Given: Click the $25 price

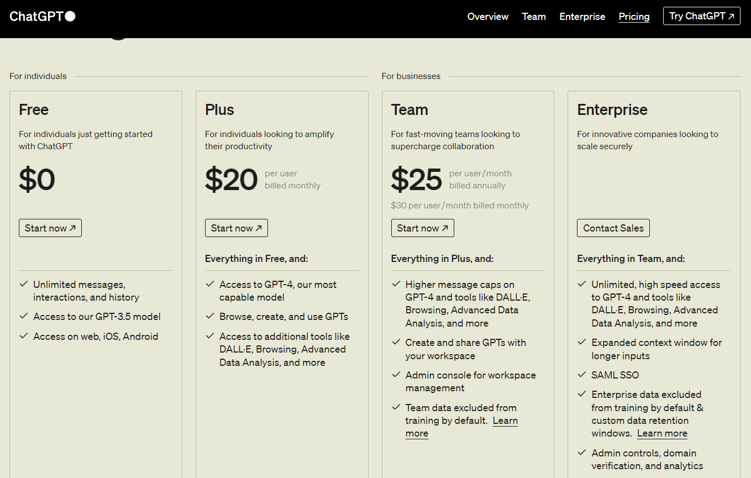Looking at the screenshot, I should coord(417,180).
